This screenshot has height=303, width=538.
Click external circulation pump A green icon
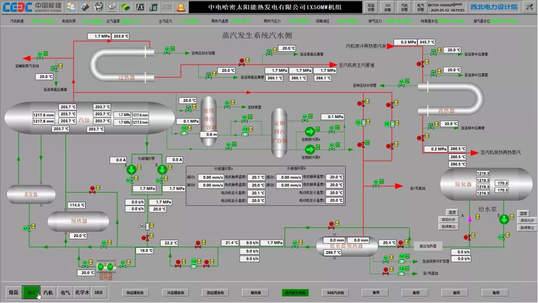(133, 170)
